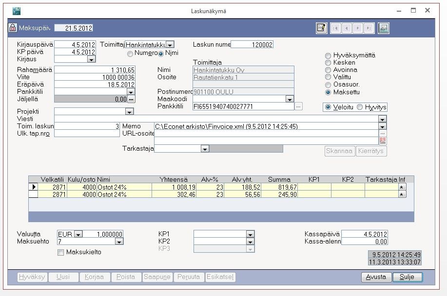Expand the left Pankkitili dropdown under Eräpäivä

[131, 92]
